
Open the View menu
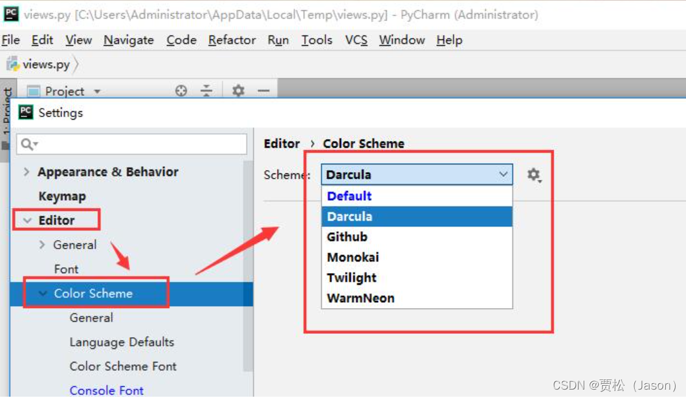pos(79,40)
